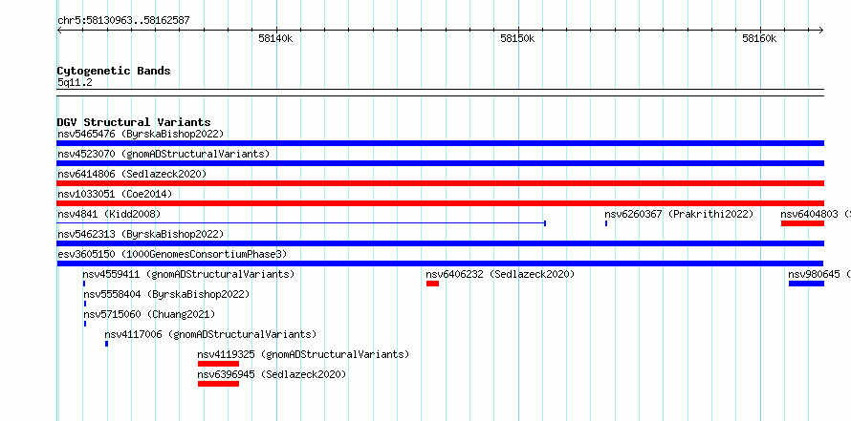Screen dimensions: 851x421
Task: Open the nsv6406232 (Sedlazeck2020) label
Action: [x=500, y=274]
